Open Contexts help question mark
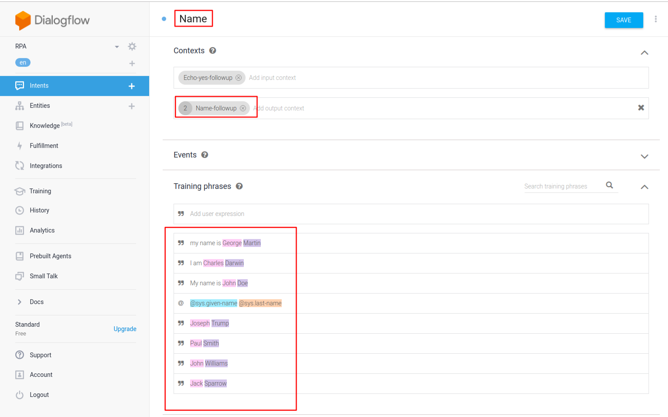Screen dimensions: 668x417 (213, 51)
